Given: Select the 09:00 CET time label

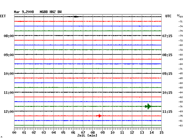Looking at the screenshot, I should (x=9, y=55).
